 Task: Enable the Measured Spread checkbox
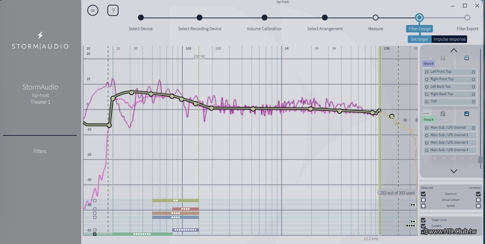coord(423,206)
